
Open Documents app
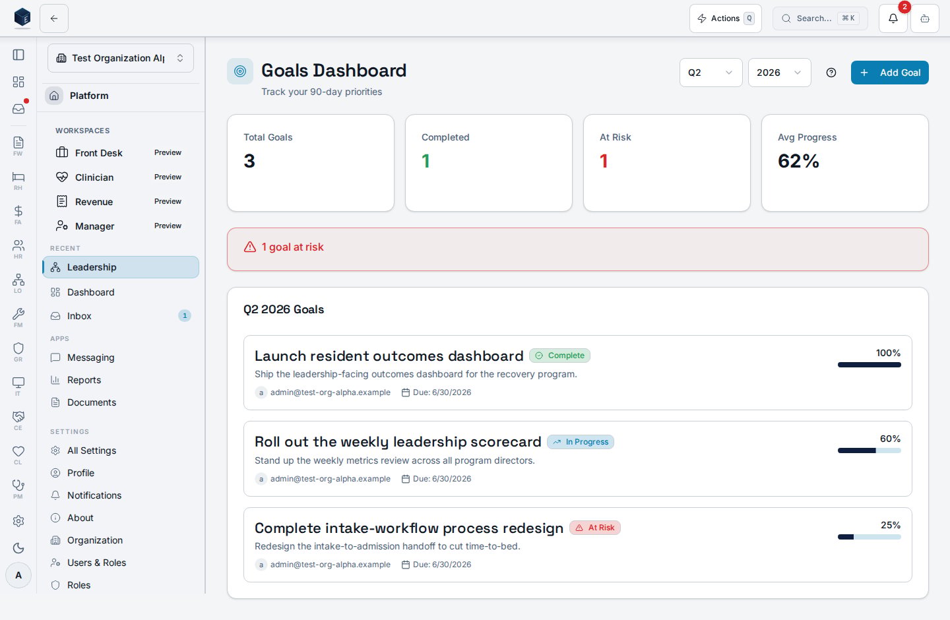click(121, 402)
